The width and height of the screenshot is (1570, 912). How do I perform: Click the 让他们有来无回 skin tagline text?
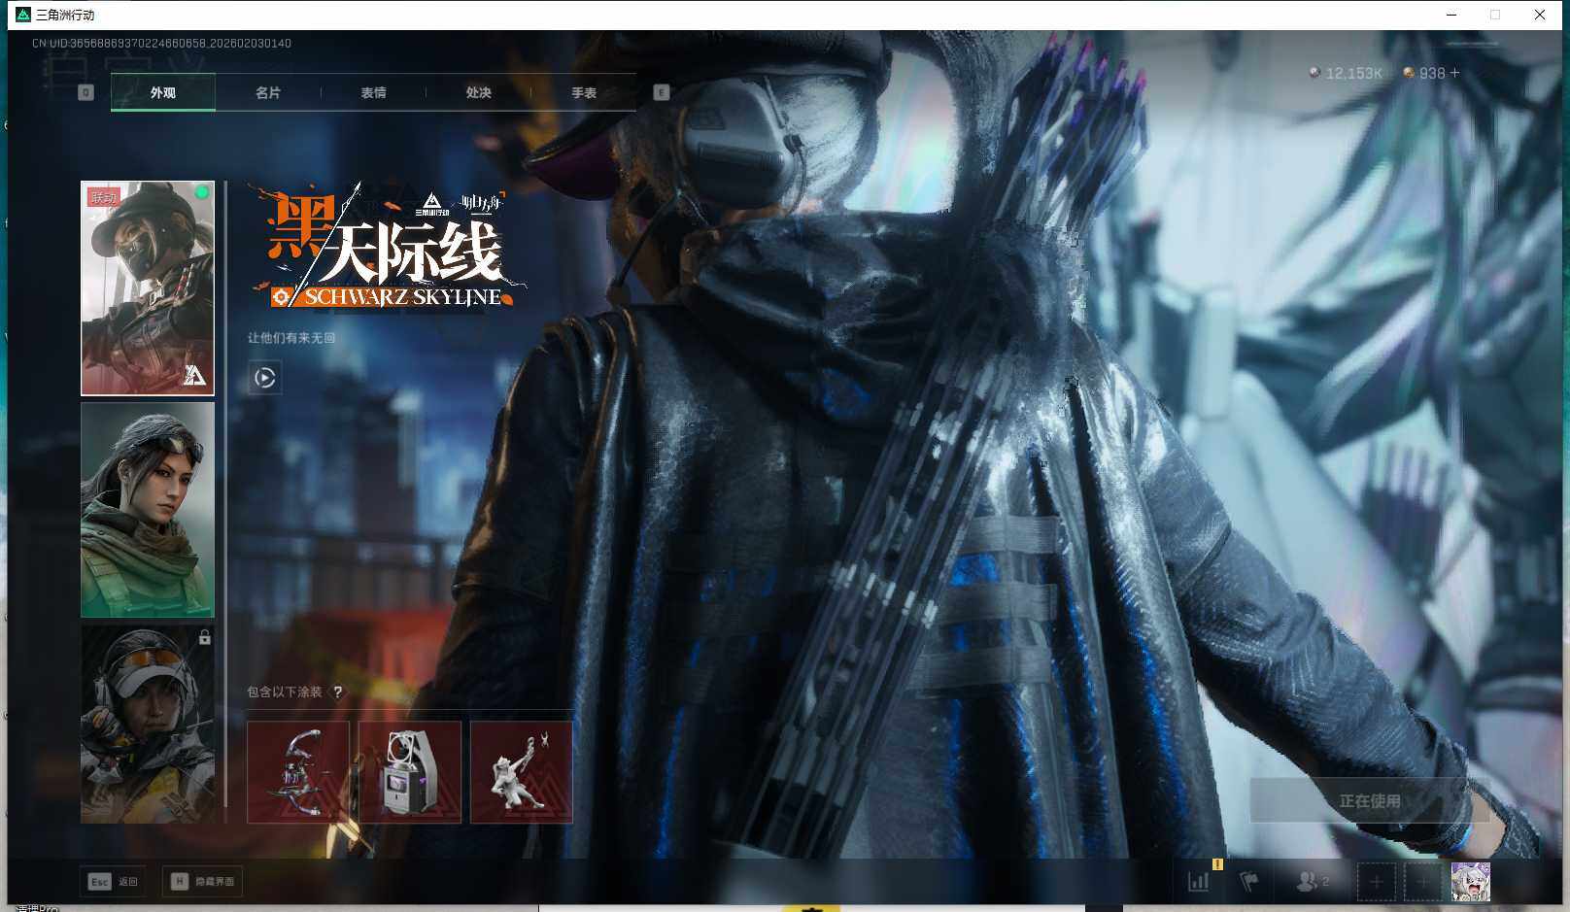[x=291, y=338]
